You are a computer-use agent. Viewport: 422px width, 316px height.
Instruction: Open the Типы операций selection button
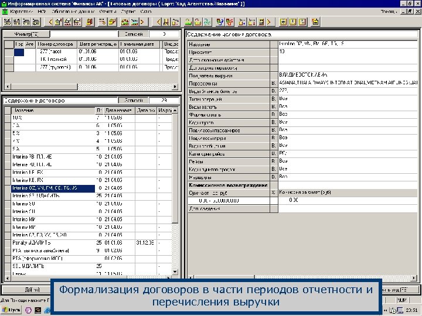click(274, 99)
